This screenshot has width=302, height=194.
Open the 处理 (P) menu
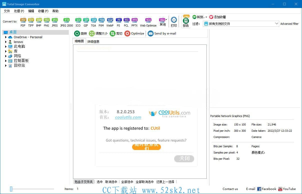[19, 11]
